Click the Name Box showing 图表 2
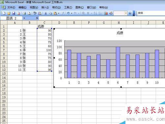 pos(12,18)
